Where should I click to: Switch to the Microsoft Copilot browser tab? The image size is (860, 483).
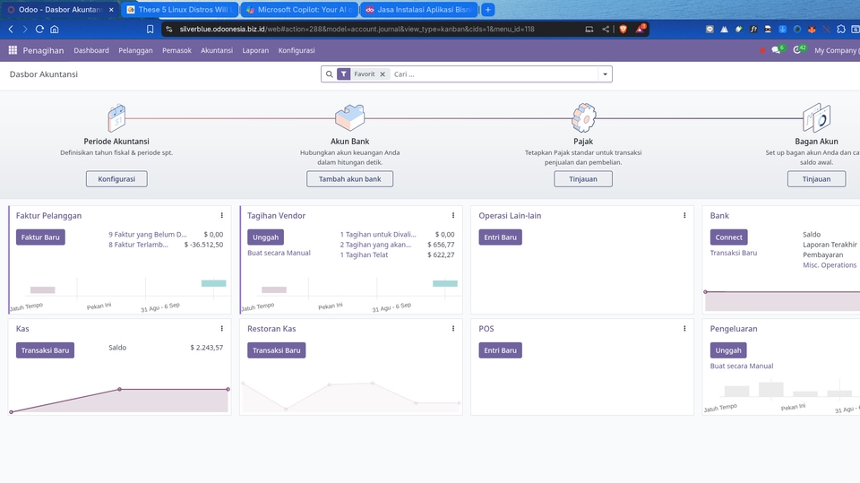coord(300,10)
